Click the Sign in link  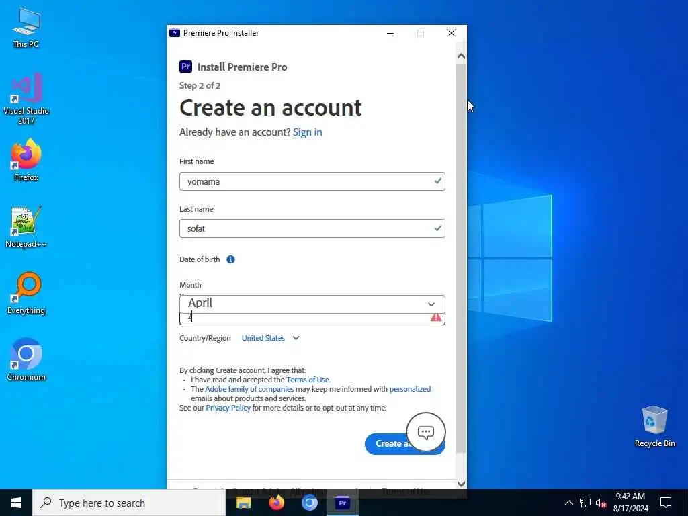click(x=308, y=132)
